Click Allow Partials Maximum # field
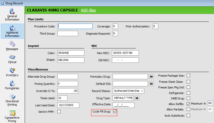Viewport: 214px width, 123px height. [x=210, y=109]
